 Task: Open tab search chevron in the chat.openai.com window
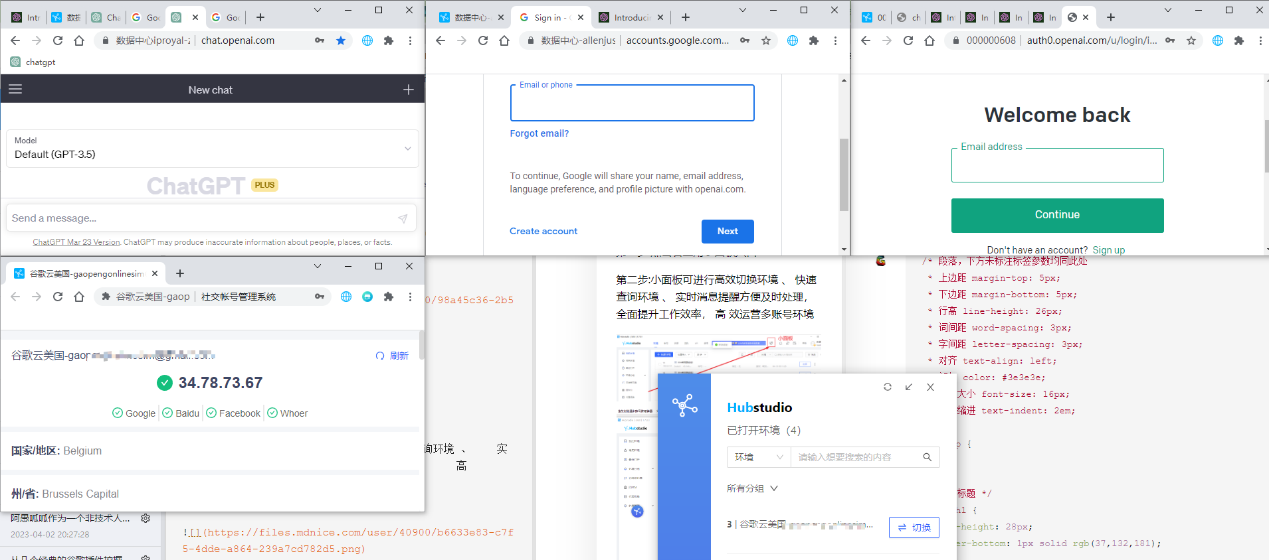(x=318, y=10)
